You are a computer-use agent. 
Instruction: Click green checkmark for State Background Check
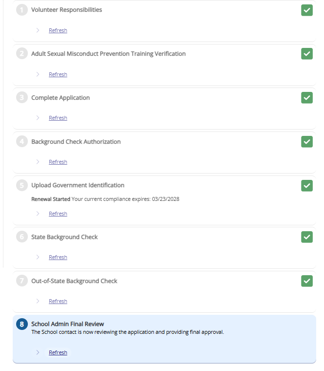click(x=307, y=237)
